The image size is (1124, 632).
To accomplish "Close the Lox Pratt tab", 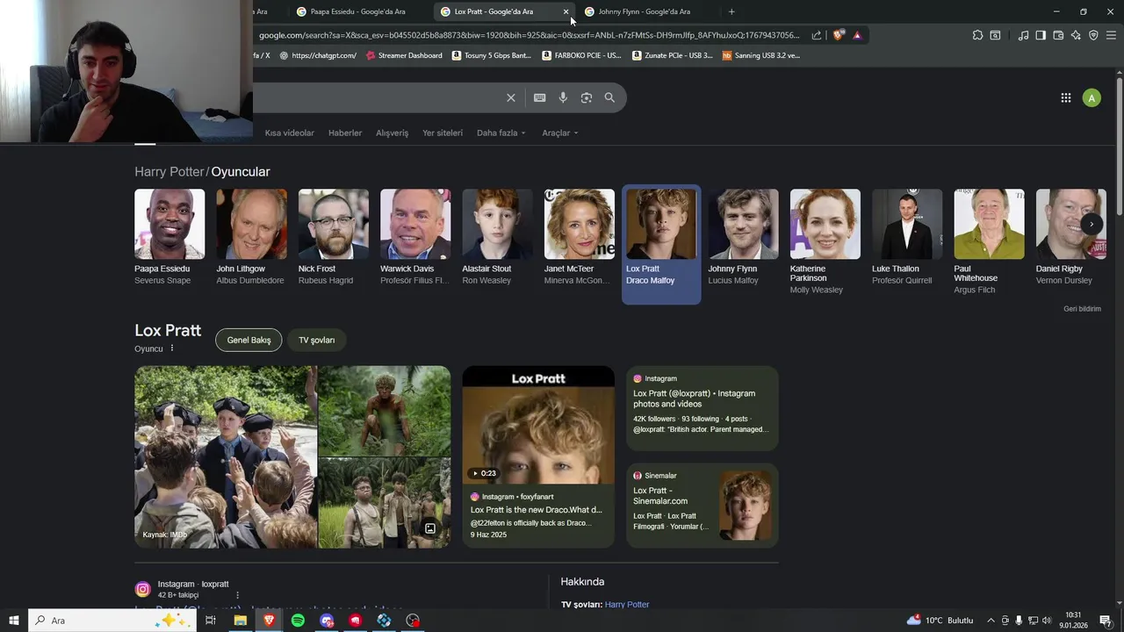I will pyautogui.click(x=566, y=11).
